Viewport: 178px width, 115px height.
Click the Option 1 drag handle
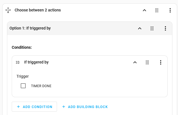[x=152, y=28]
